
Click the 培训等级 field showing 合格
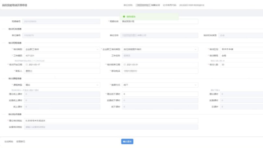click(x=241, y=55)
